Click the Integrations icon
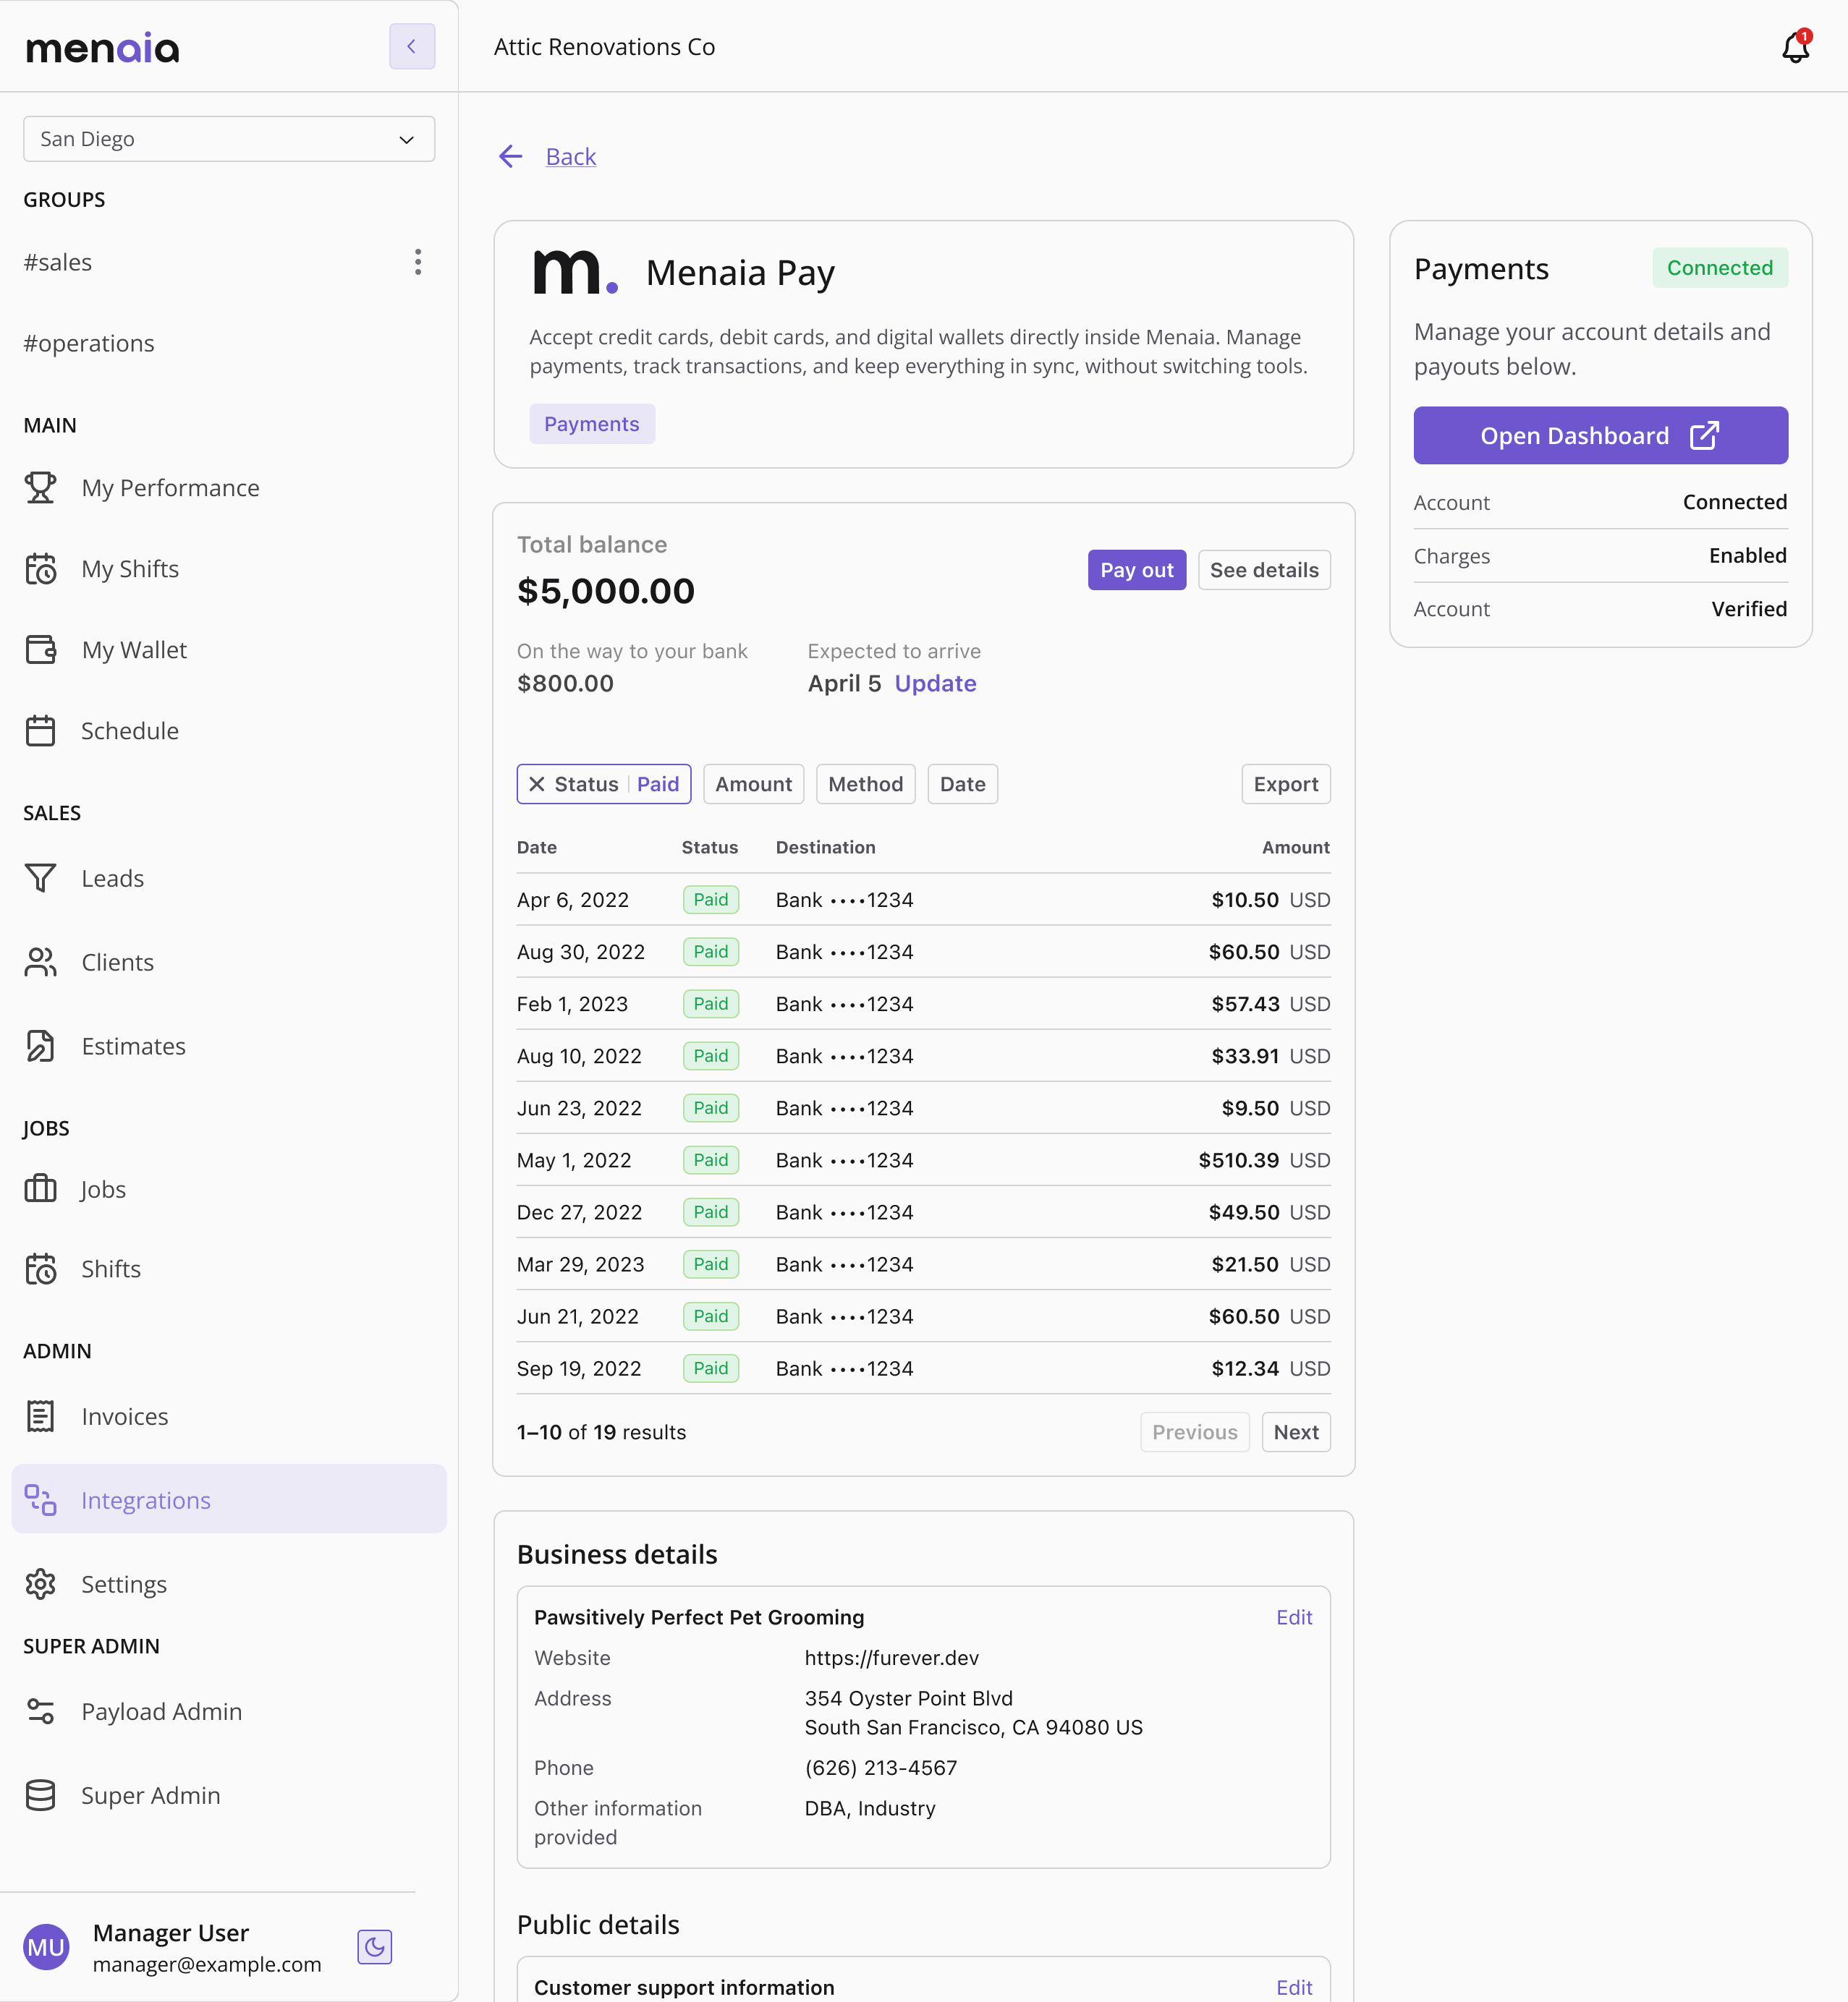Image resolution: width=1848 pixels, height=2002 pixels. click(x=40, y=1499)
